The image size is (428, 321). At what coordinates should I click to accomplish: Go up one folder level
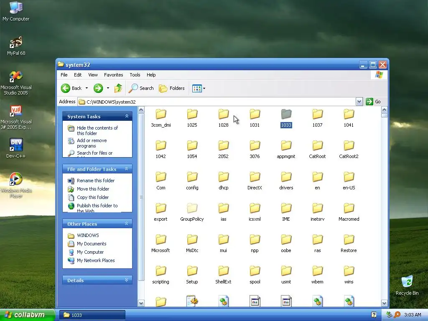point(118,88)
